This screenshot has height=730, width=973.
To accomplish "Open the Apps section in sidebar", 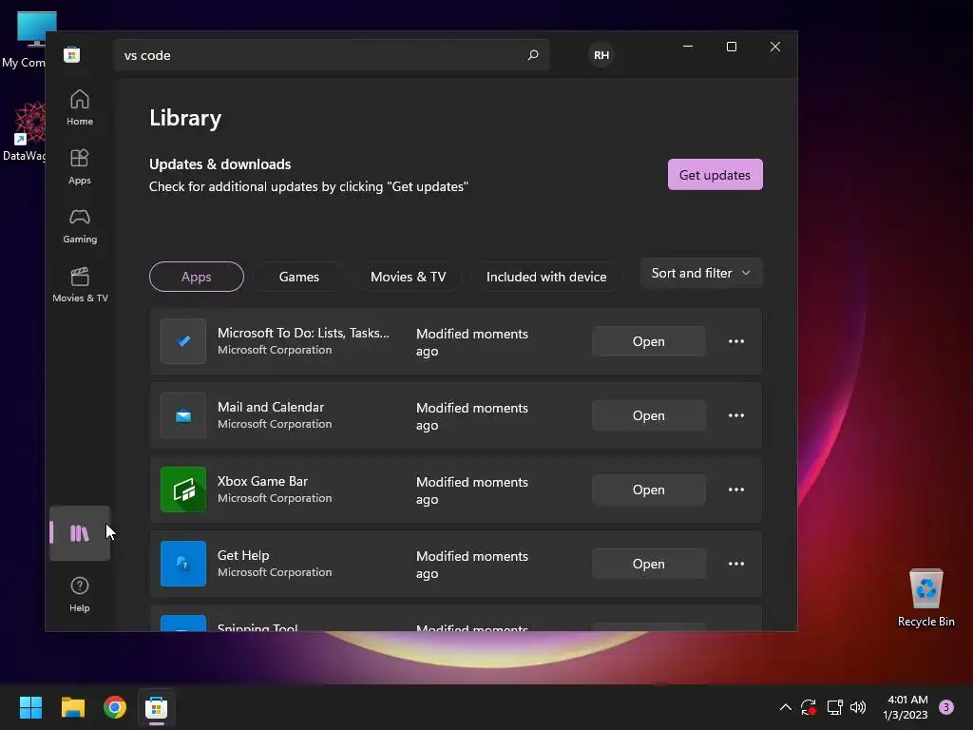I will coord(80,167).
